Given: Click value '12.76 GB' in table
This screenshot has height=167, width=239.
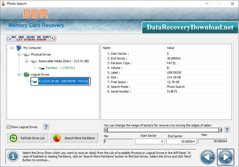Looking at the screenshot, I should pos(173,82).
